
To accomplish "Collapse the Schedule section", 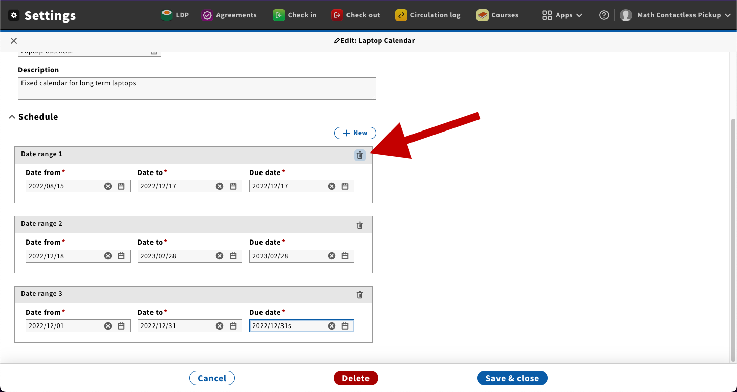I will [34, 117].
